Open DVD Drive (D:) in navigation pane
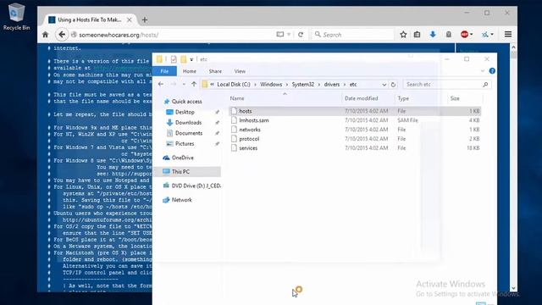 tap(196, 186)
